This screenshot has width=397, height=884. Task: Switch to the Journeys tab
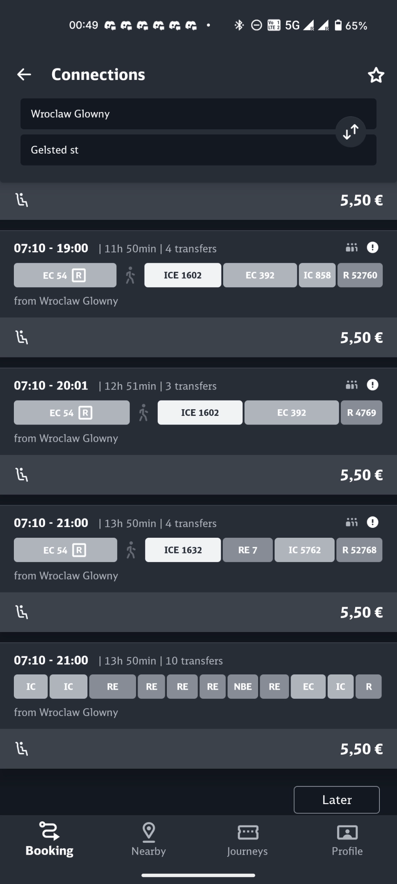[247, 839]
